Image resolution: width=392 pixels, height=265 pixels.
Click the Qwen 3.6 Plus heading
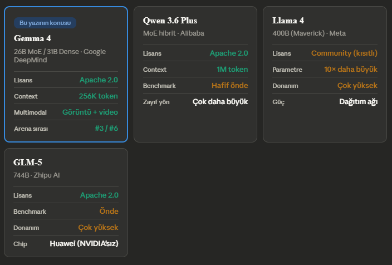[170, 21]
